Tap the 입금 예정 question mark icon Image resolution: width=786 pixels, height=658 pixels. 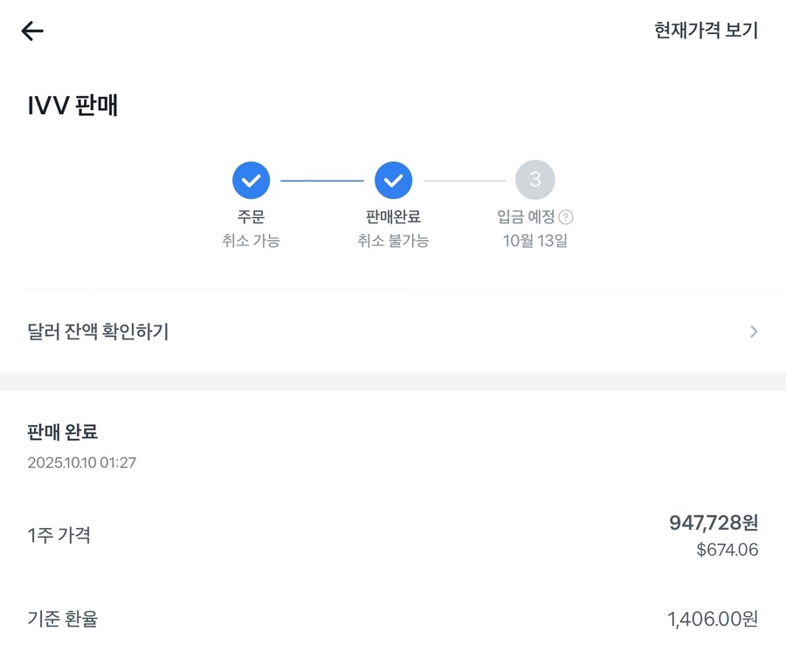click(566, 217)
